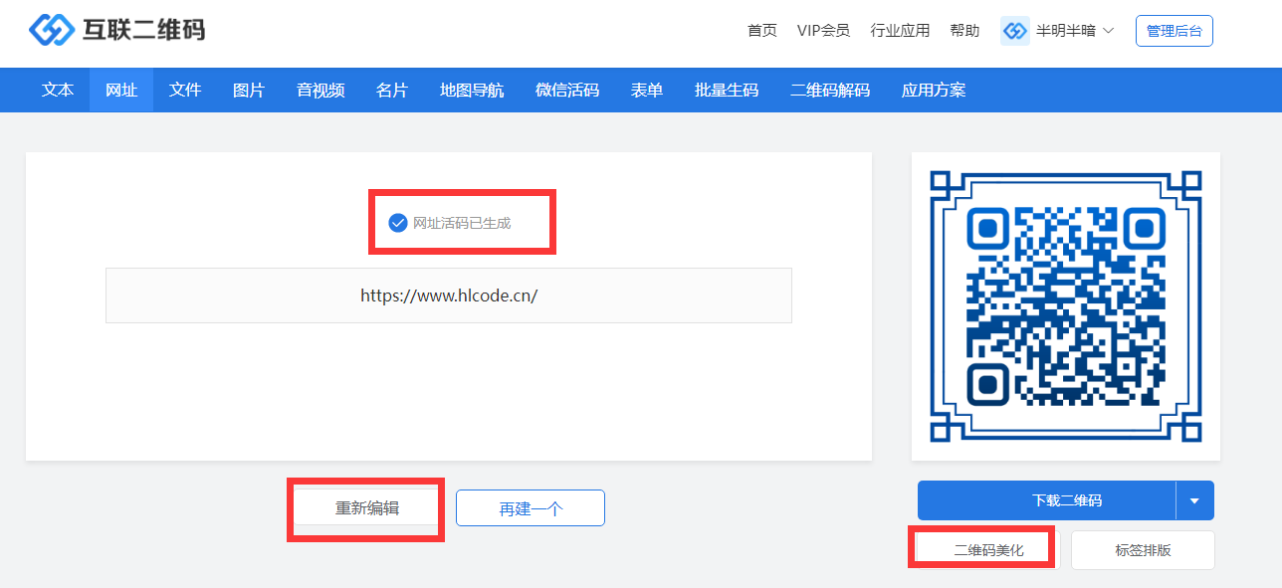Screen dimensions: 1282x588
Task: Click the 互联二维码 brand name text
Action: (144, 30)
